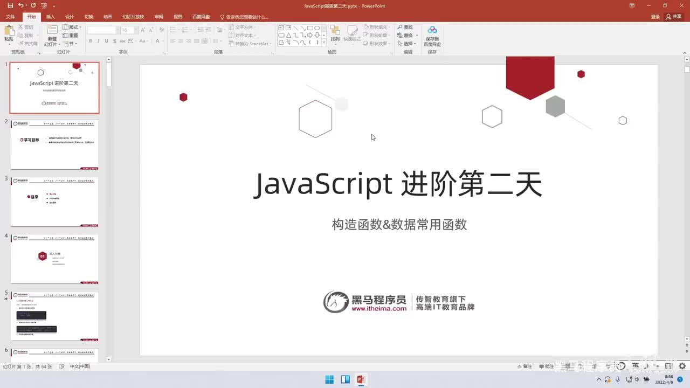Increase font size with the larger A icon

(142, 30)
